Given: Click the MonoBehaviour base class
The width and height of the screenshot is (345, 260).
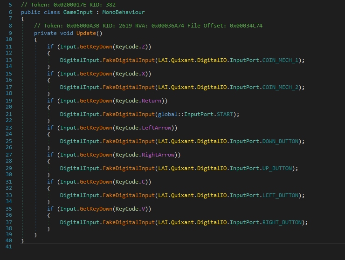Looking at the screenshot, I should pos(124,12).
